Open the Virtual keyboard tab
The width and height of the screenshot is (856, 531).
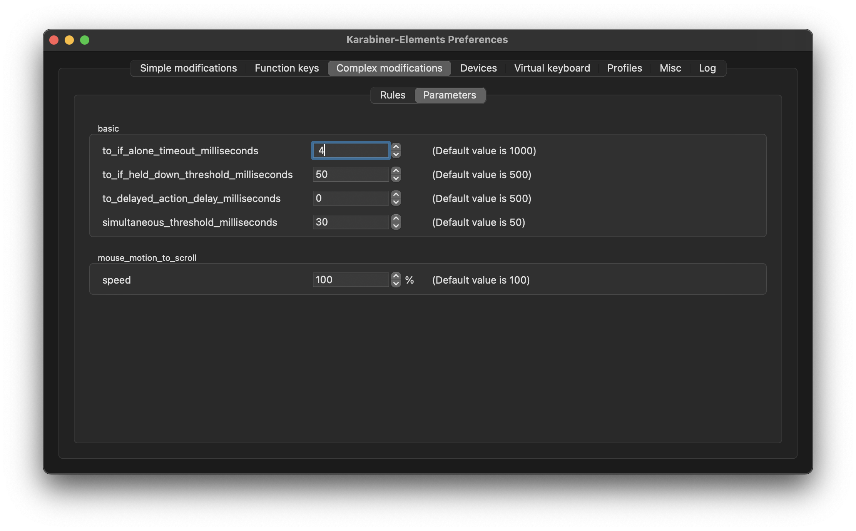point(552,68)
